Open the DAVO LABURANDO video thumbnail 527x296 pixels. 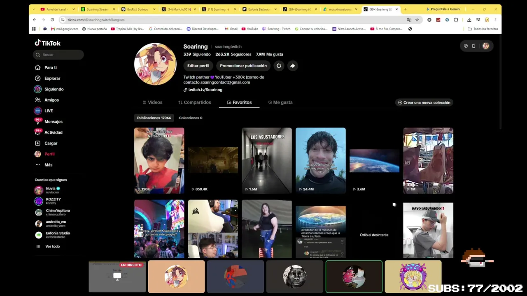(x=428, y=230)
